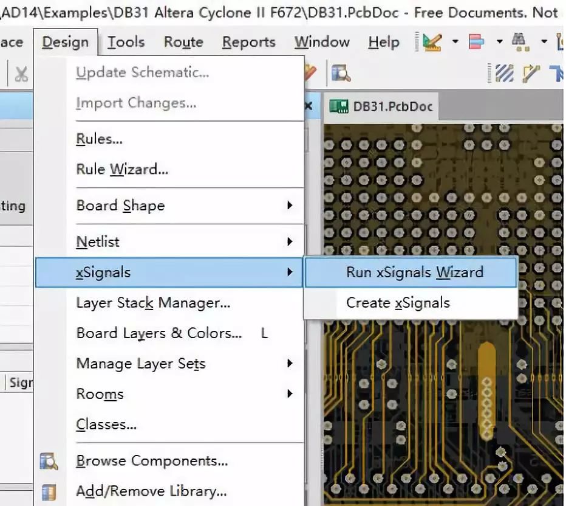
Task: Select Classes... menu entry
Action: coord(169,425)
